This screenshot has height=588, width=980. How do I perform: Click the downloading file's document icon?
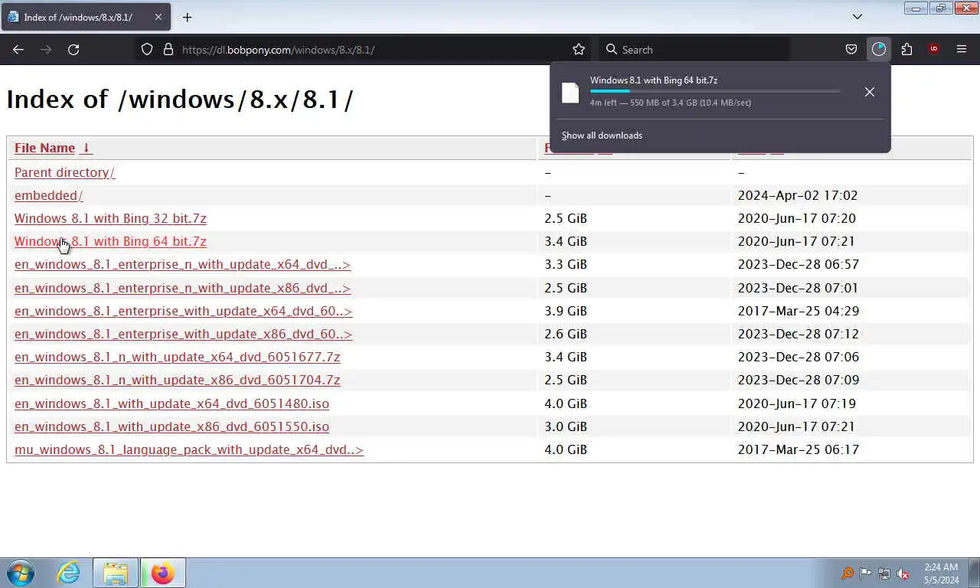pos(570,93)
